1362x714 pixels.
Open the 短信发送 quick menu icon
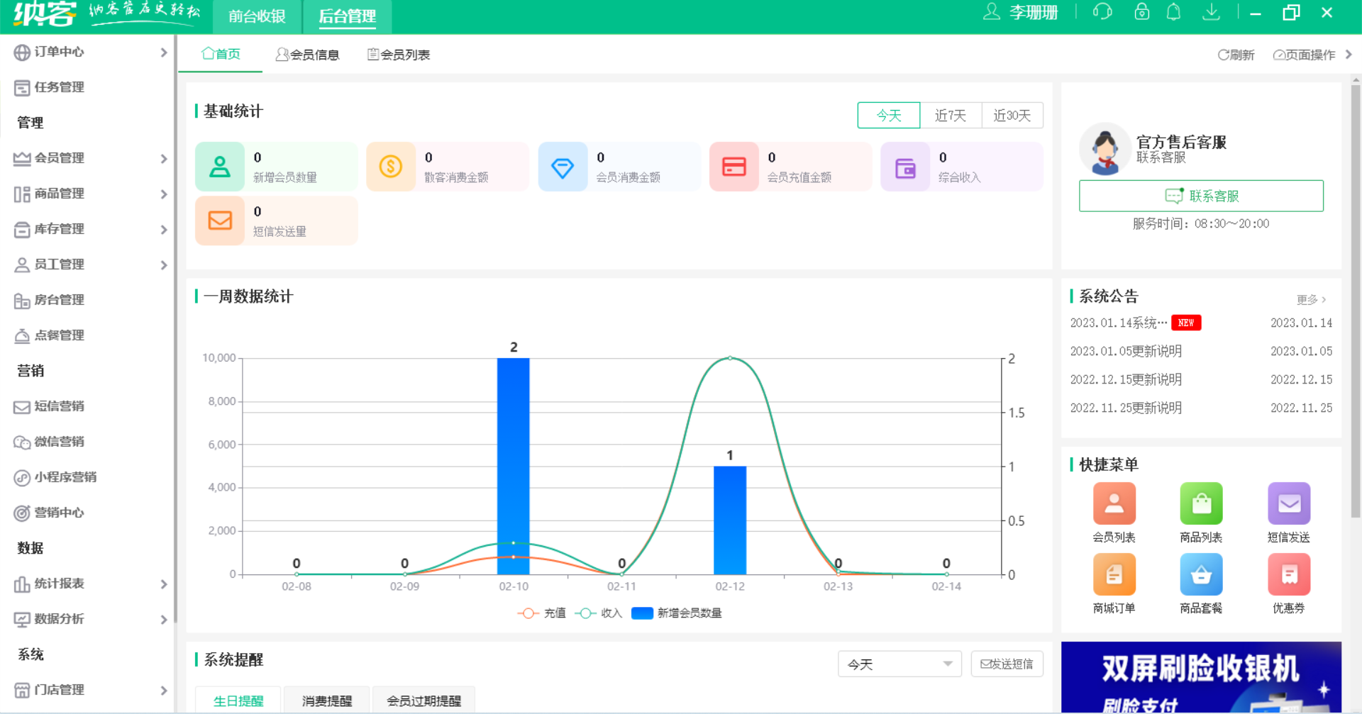click(x=1289, y=504)
